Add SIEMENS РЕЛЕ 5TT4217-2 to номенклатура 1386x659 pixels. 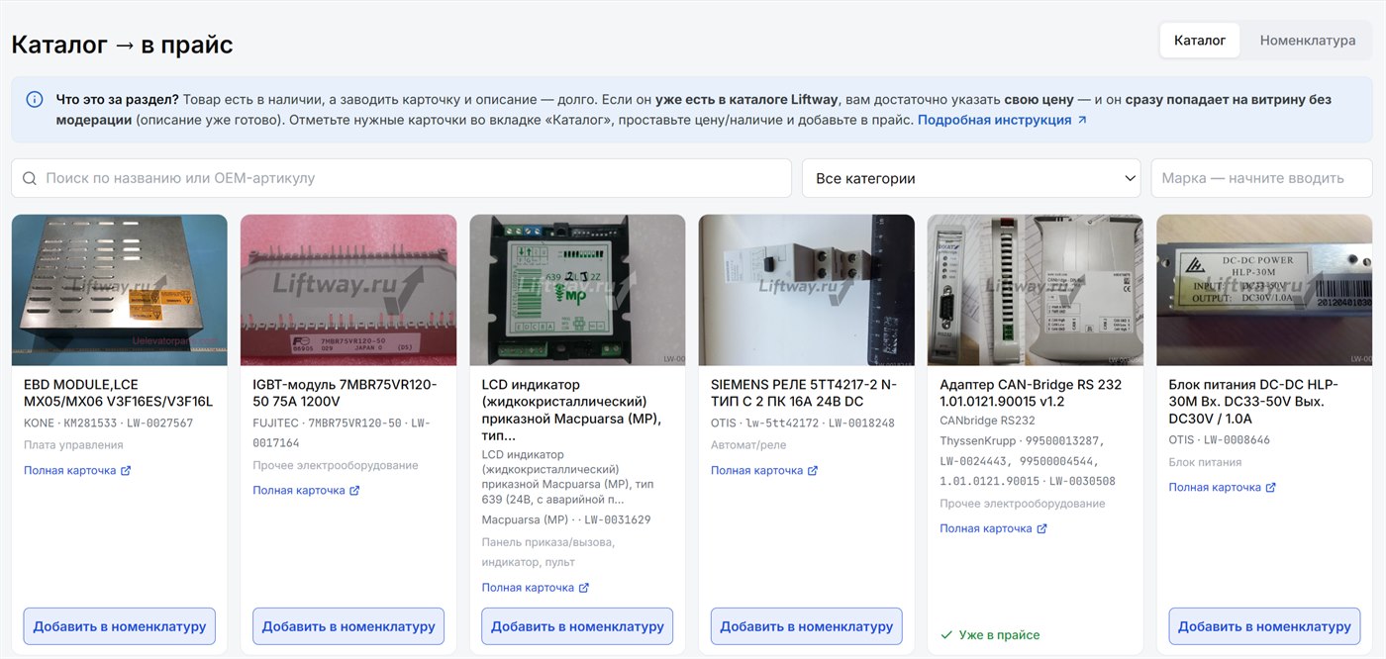807,626
